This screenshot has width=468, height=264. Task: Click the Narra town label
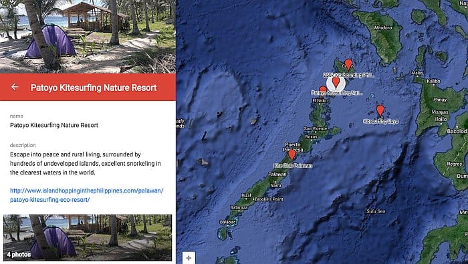(x=275, y=186)
